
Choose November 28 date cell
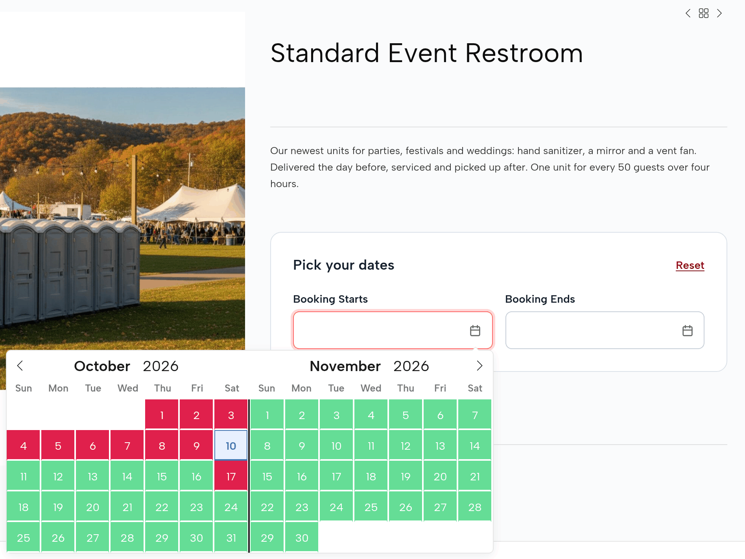click(x=475, y=507)
